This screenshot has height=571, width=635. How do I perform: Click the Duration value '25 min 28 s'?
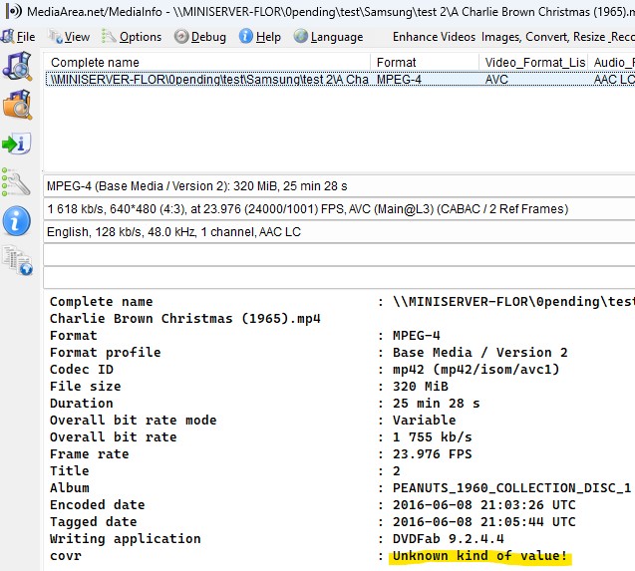437,404
